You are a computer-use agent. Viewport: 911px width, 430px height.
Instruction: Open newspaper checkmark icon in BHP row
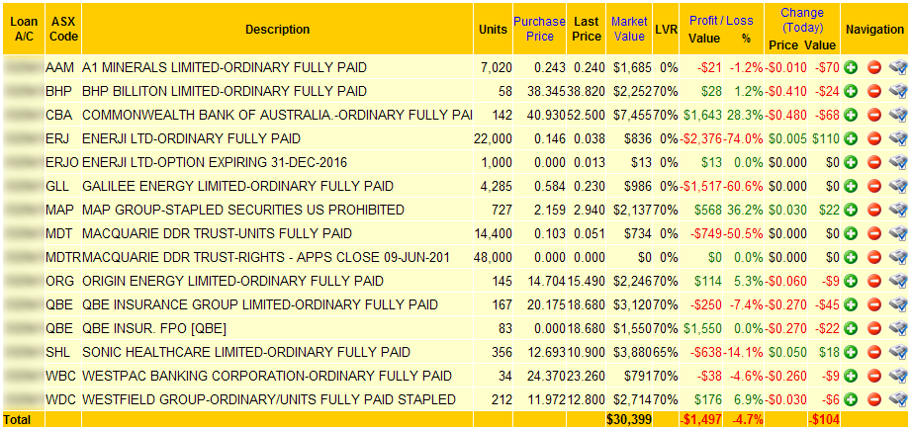tap(897, 91)
